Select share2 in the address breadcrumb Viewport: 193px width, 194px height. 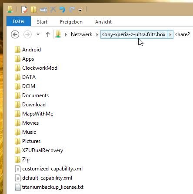pyautogui.click(x=183, y=34)
